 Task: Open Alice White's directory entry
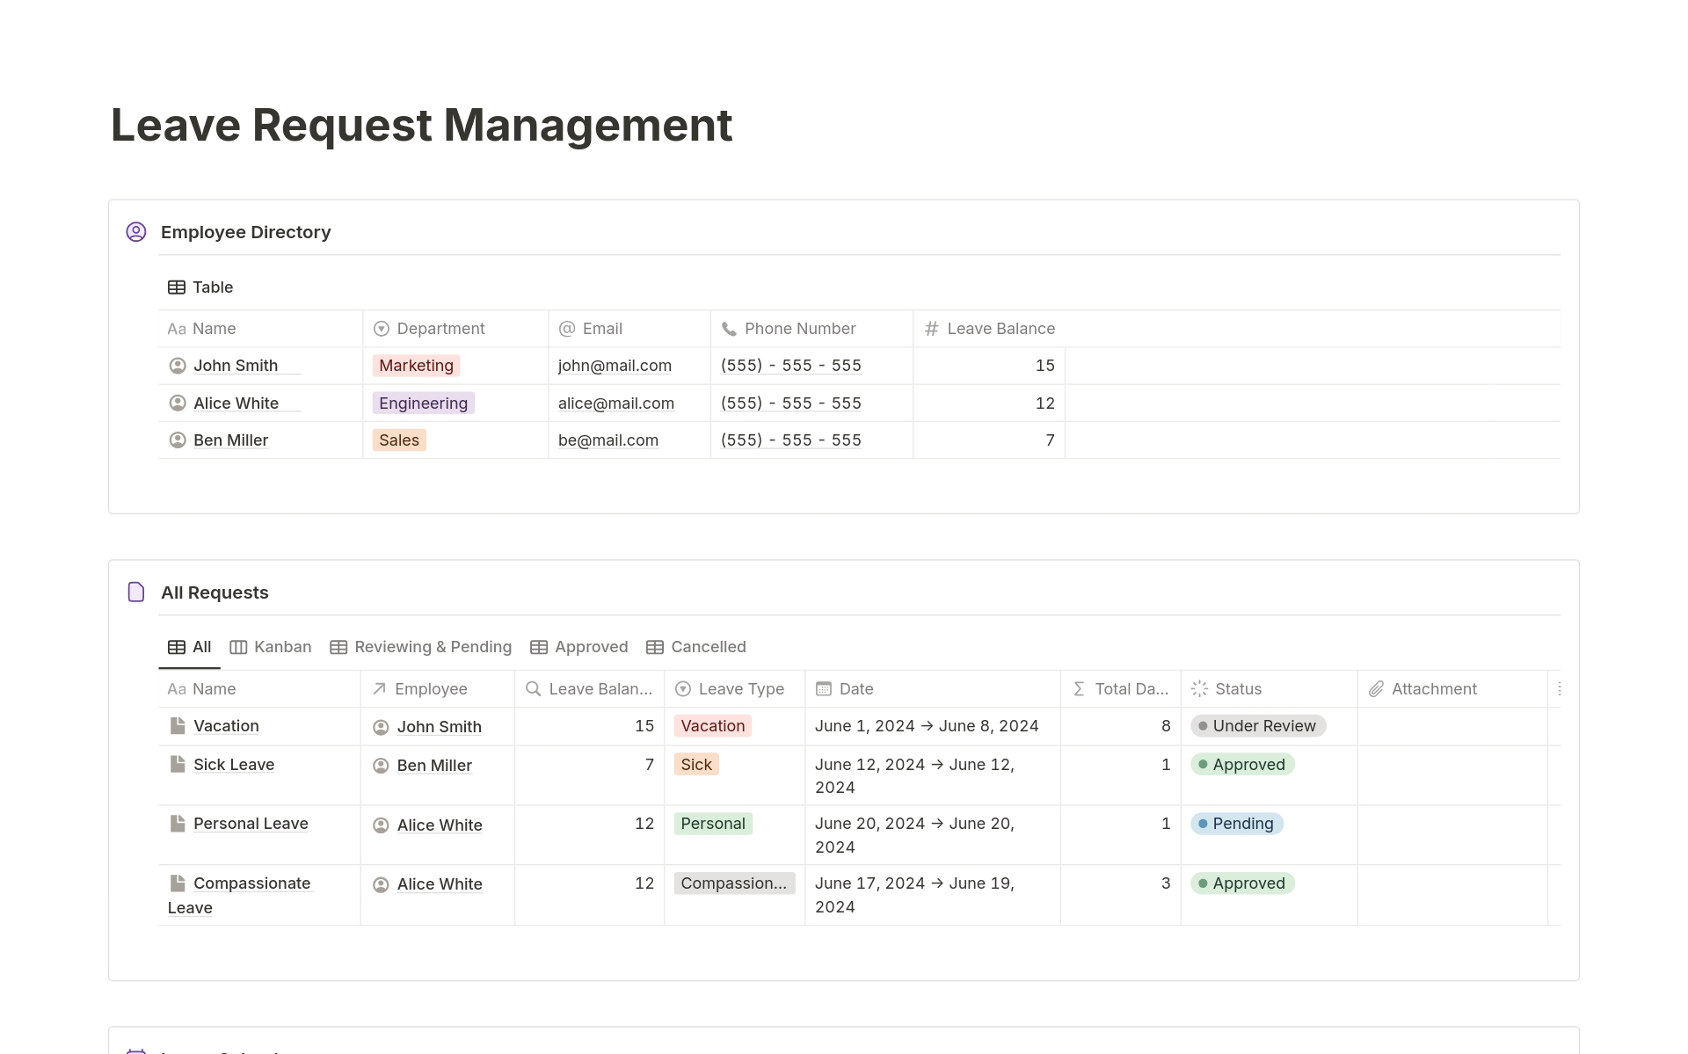pos(236,403)
